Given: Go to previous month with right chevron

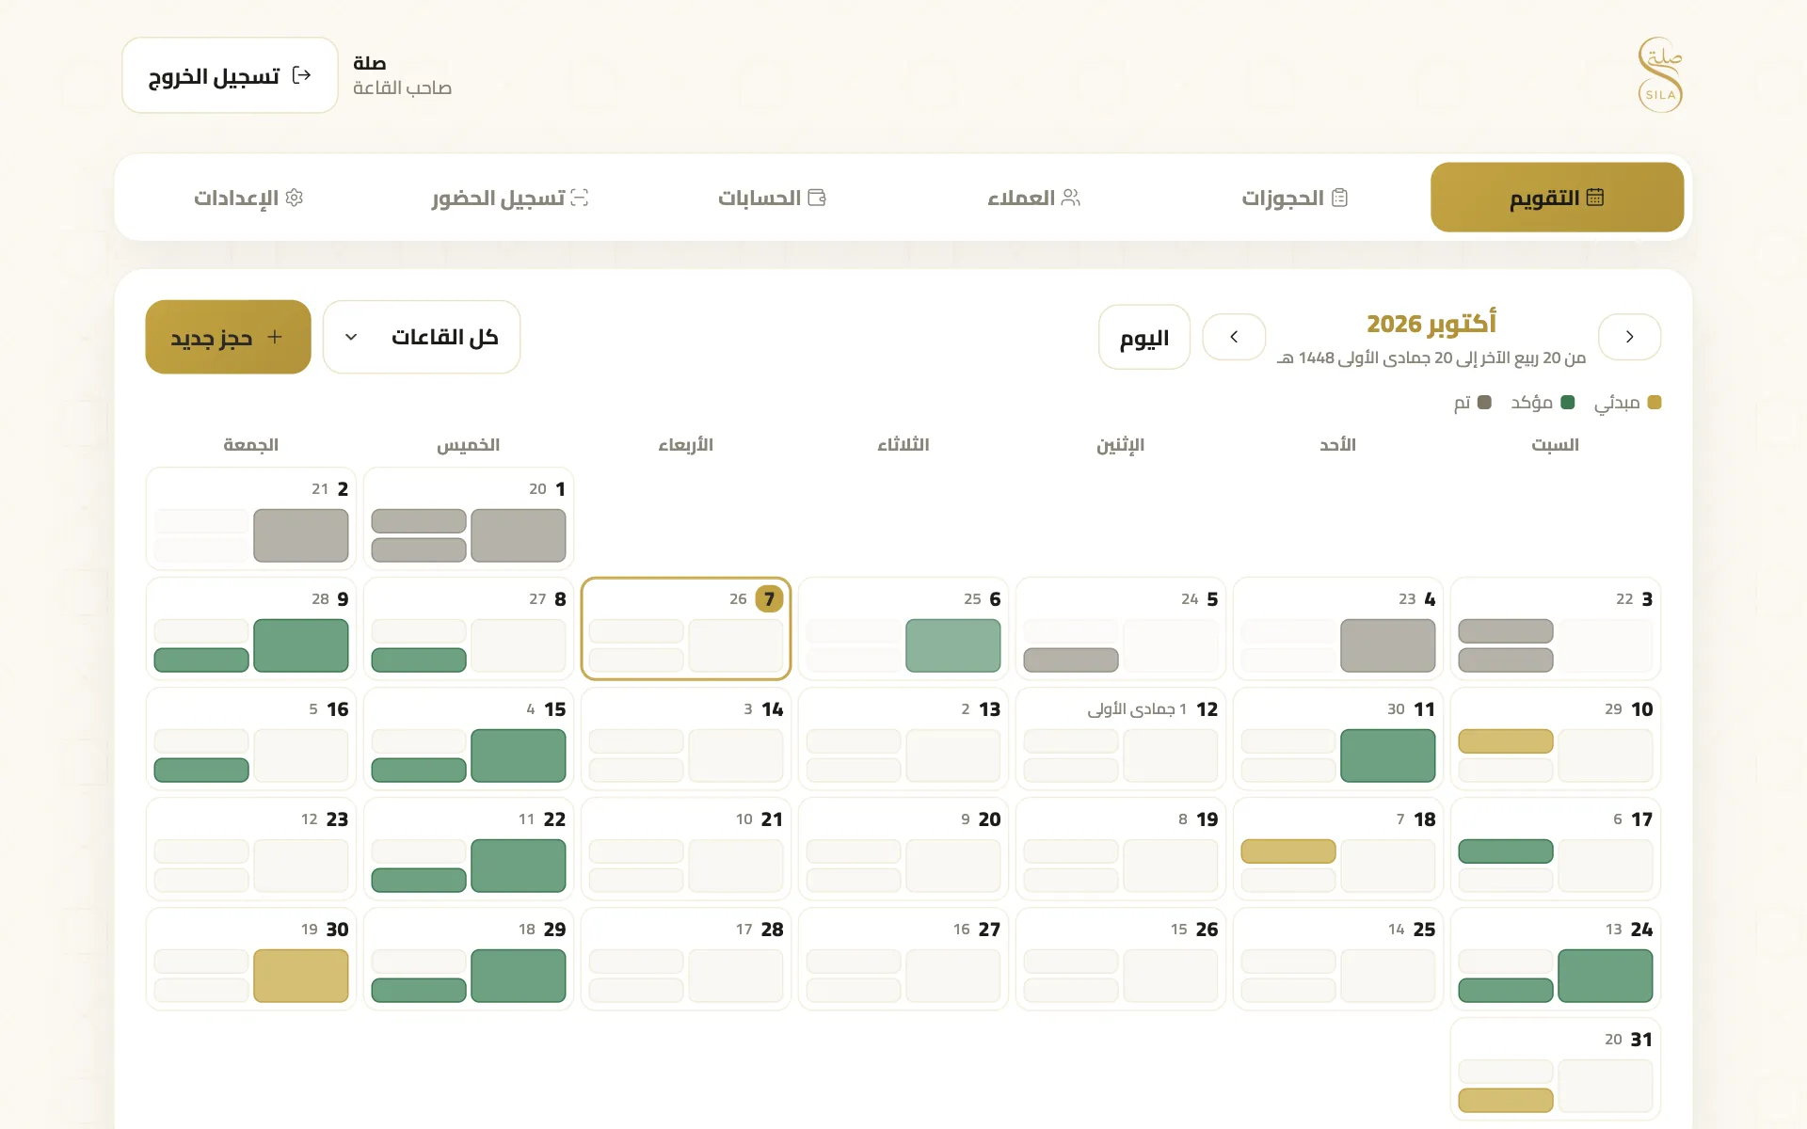Looking at the screenshot, I should [x=1629, y=337].
